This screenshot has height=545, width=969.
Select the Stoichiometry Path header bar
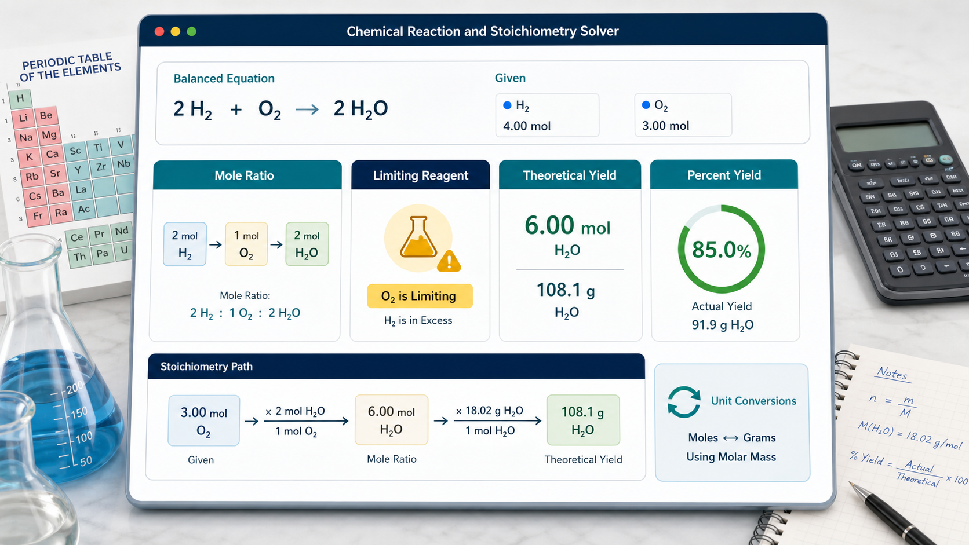(x=396, y=366)
